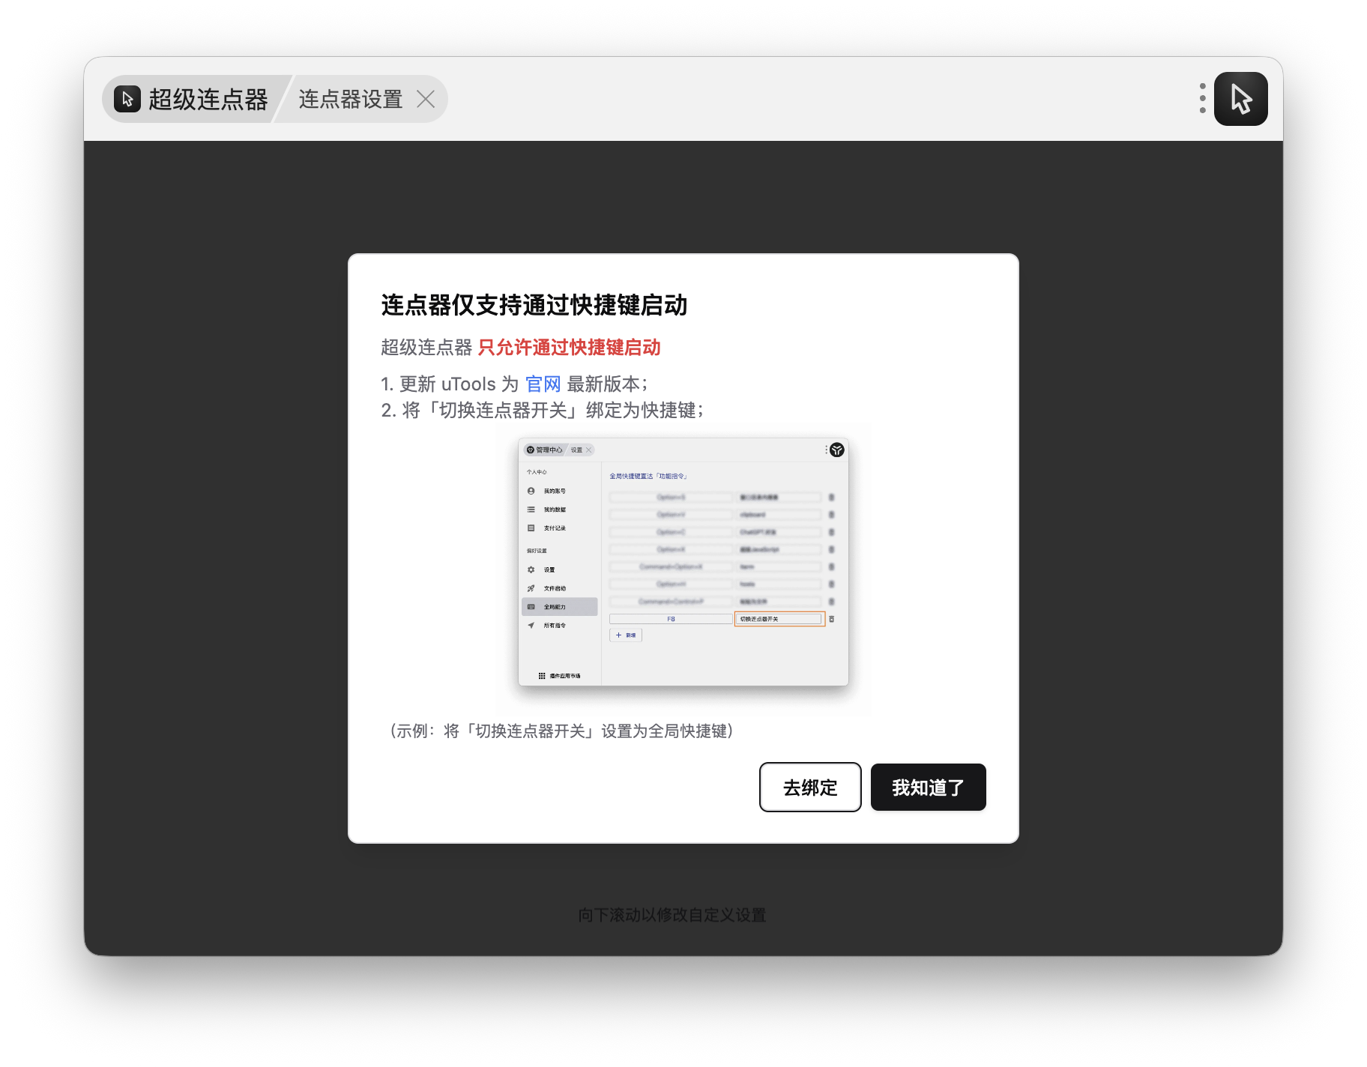Close the 连点器设置 tab with the X

coord(426,99)
